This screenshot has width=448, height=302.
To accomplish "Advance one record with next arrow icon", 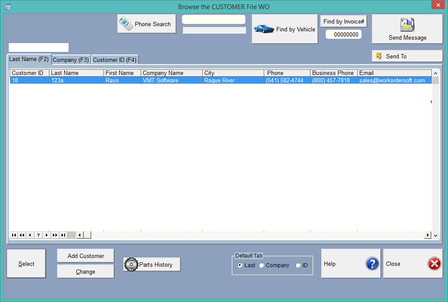I will click(46, 235).
